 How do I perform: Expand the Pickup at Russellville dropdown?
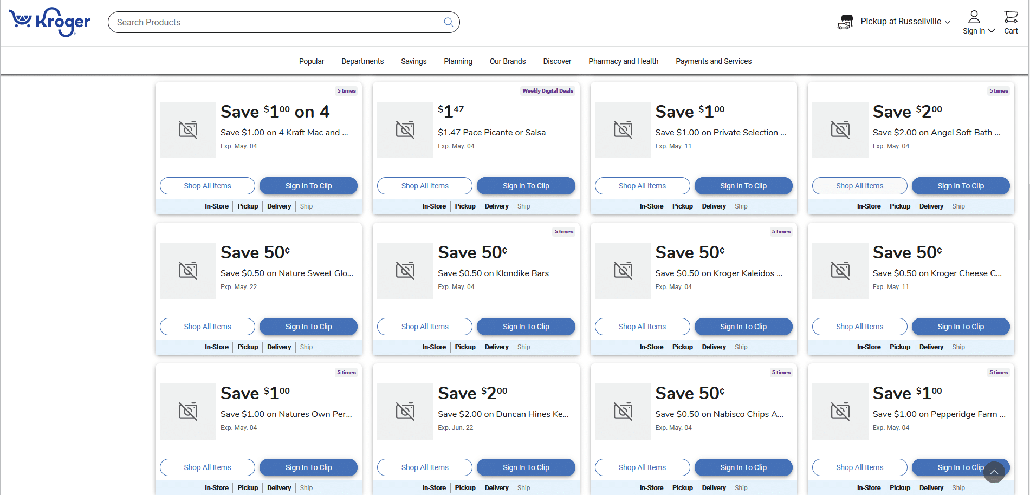[x=948, y=22]
